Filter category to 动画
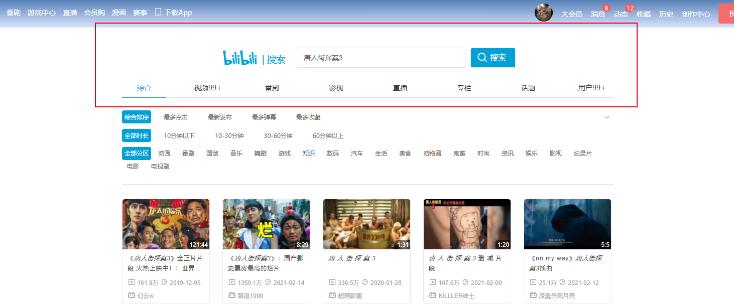The width and height of the screenshot is (734, 304). 164,154
